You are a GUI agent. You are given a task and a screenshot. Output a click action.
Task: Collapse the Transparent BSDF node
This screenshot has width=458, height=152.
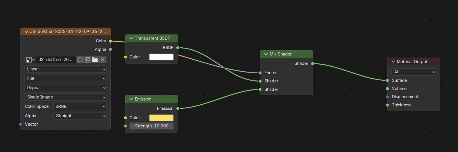pos(130,38)
